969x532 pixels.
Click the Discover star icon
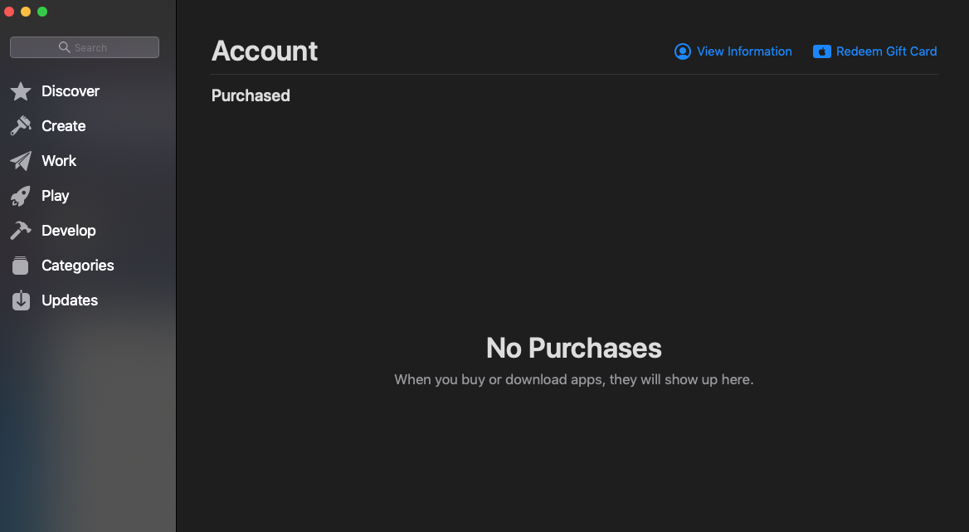[21, 91]
